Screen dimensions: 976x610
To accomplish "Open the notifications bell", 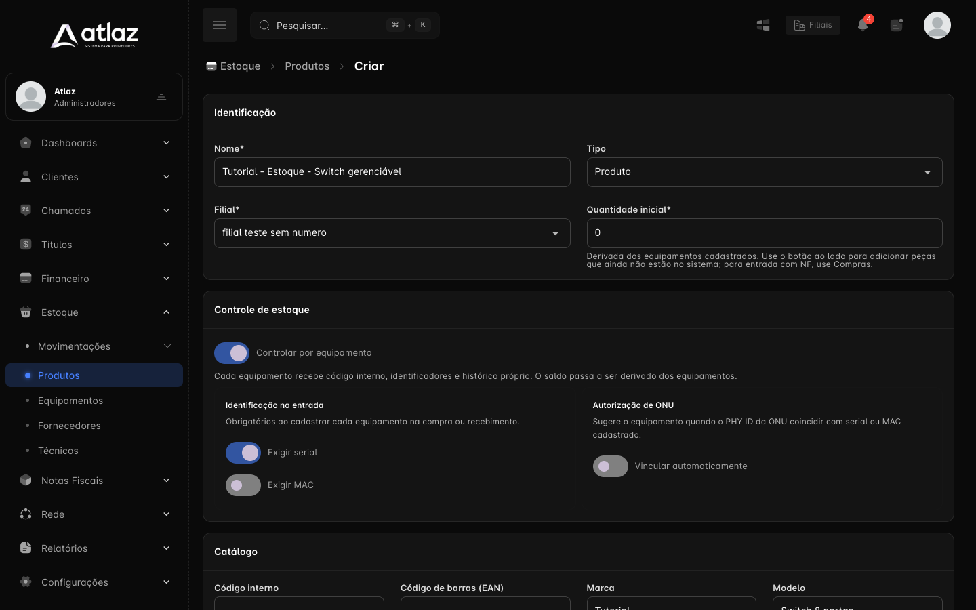I will [863, 25].
